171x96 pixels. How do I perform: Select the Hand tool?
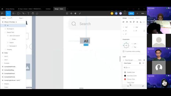point(33,13)
